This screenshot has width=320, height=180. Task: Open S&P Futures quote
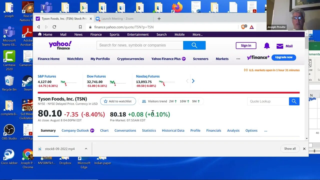pos(47,76)
